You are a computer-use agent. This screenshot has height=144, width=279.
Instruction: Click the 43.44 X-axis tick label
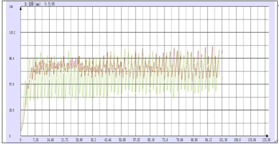click(107, 140)
